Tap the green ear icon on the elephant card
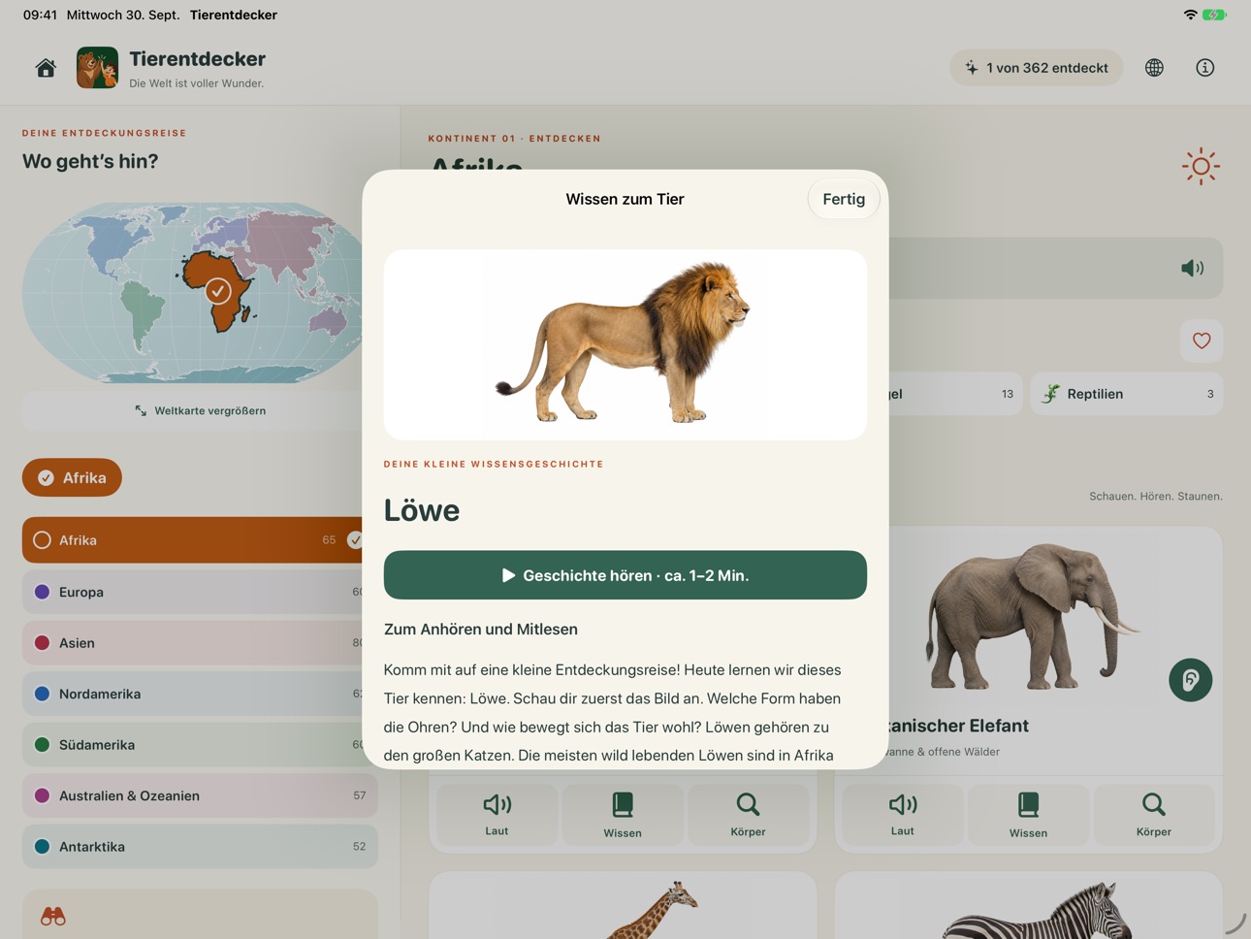Image resolution: width=1251 pixels, height=939 pixels. (1190, 680)
